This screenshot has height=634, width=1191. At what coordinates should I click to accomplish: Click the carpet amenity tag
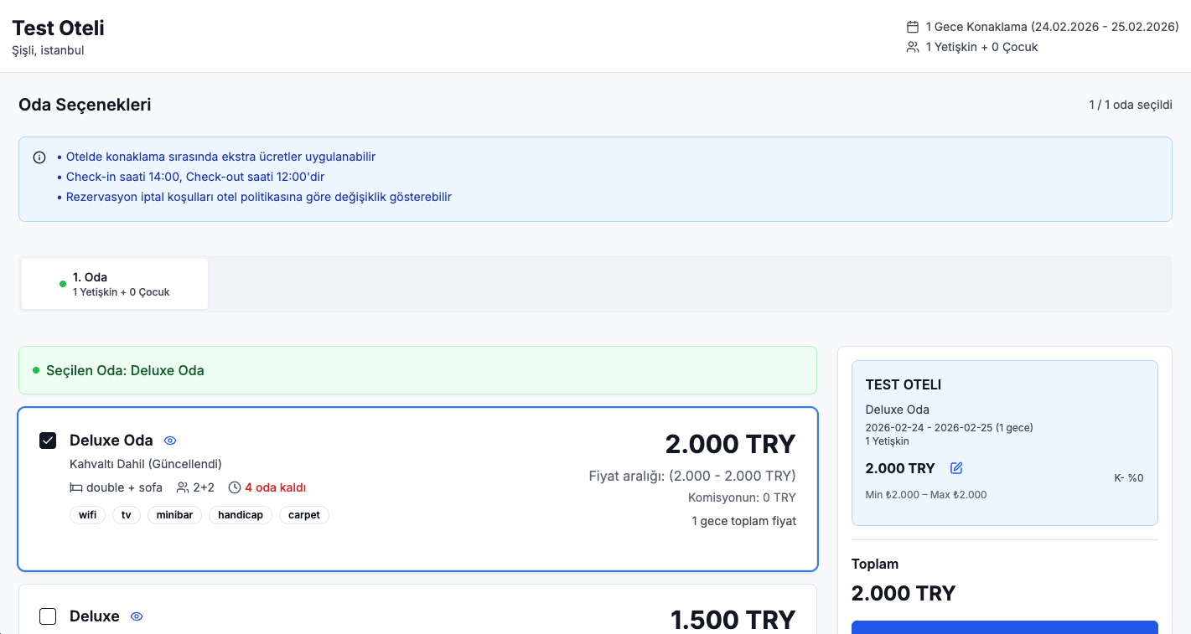click(303, 515)
